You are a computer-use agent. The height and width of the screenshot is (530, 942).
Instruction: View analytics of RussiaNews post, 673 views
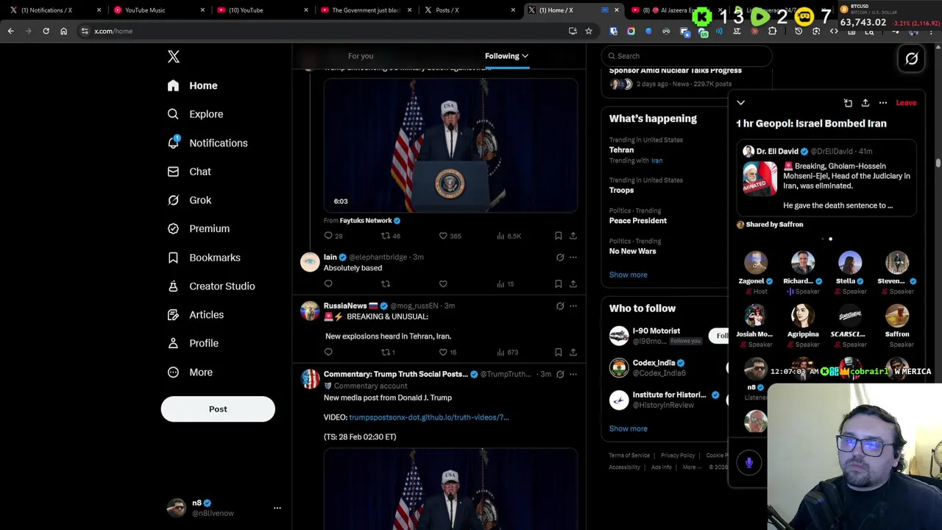(508, 352)
